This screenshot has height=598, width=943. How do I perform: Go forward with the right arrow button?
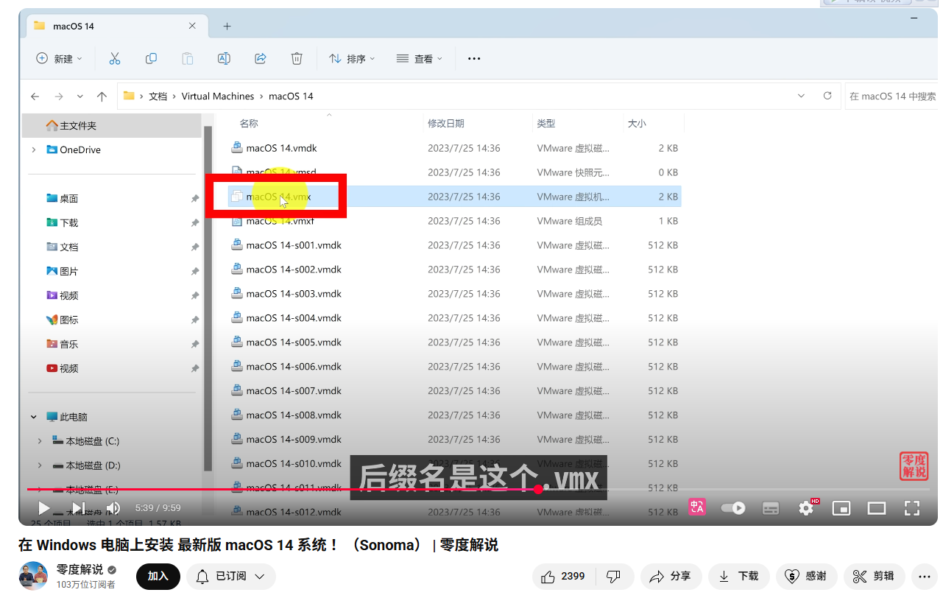tap(58, 96)
